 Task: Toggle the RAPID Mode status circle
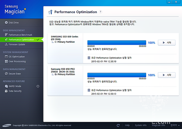pos(38,86)
